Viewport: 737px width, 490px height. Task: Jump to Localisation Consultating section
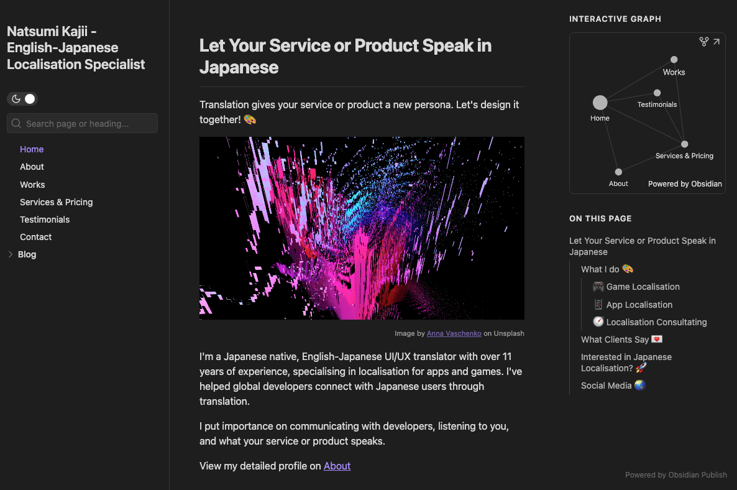click(x=656, y=322)
